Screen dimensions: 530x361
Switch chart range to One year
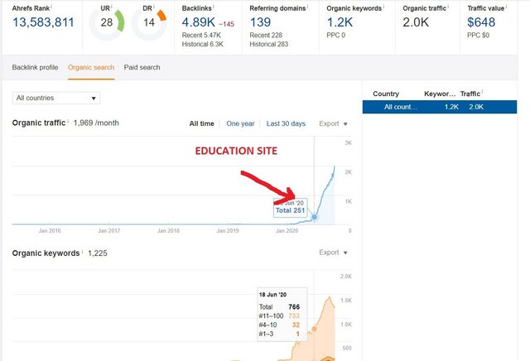click(240, 123)
